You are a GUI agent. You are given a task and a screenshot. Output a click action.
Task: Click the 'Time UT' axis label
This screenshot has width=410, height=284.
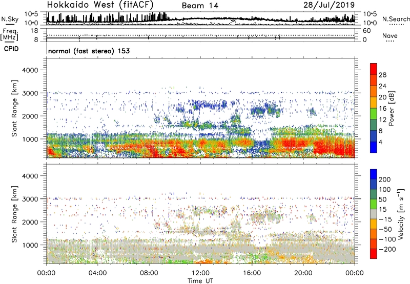pos(200,280)
